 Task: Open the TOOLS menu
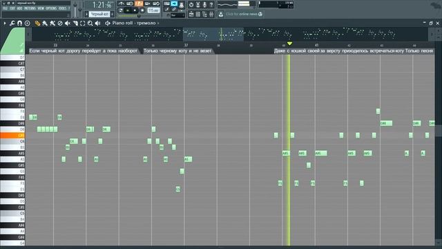62,8
